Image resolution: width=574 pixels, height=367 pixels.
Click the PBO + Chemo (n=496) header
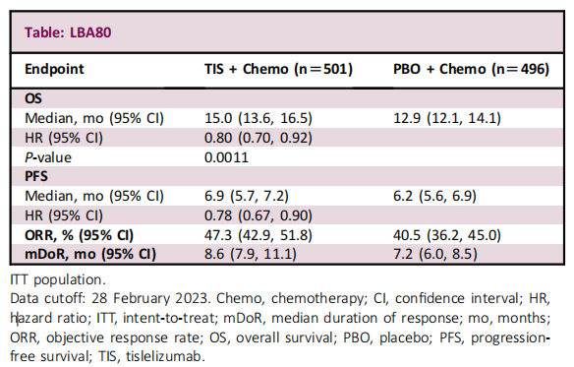(x=471, y=69)
